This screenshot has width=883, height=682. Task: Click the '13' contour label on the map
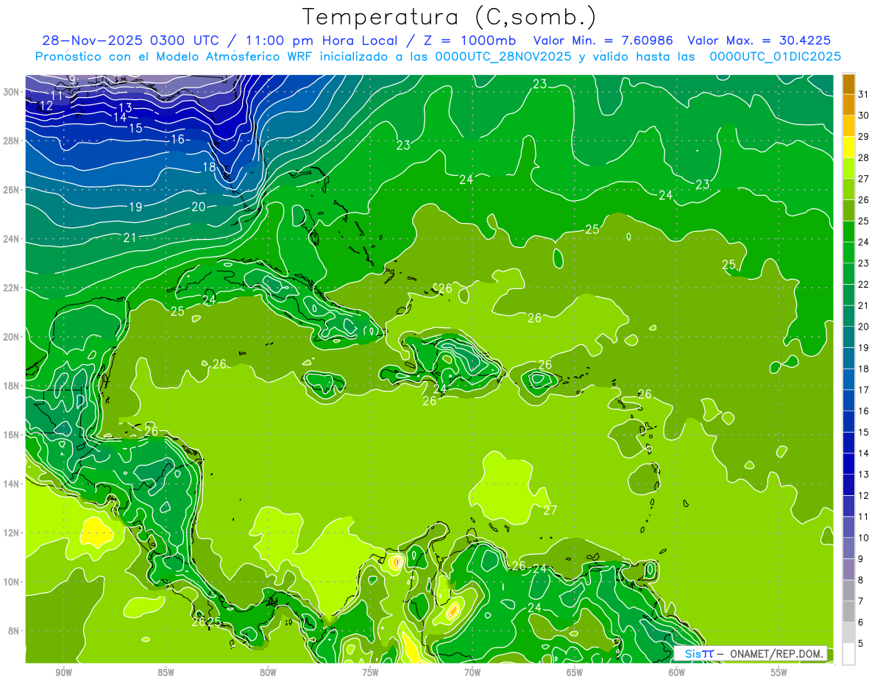[125, 108]
